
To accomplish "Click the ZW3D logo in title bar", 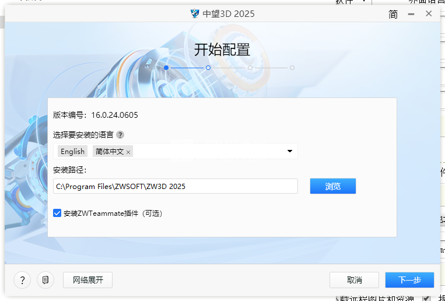I will [195, 13].
